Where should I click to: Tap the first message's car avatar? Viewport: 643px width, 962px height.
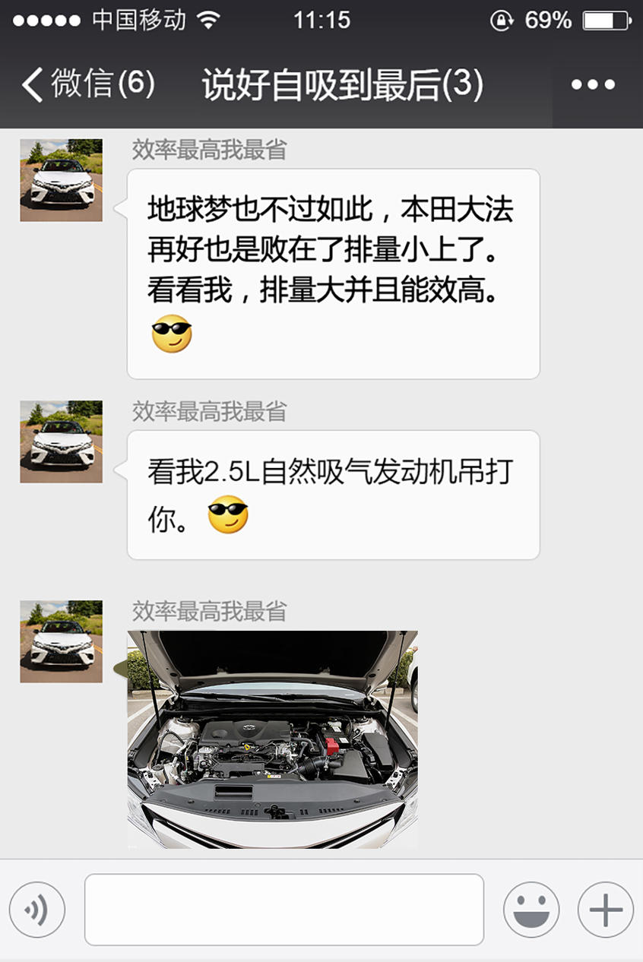pos(61,180)
